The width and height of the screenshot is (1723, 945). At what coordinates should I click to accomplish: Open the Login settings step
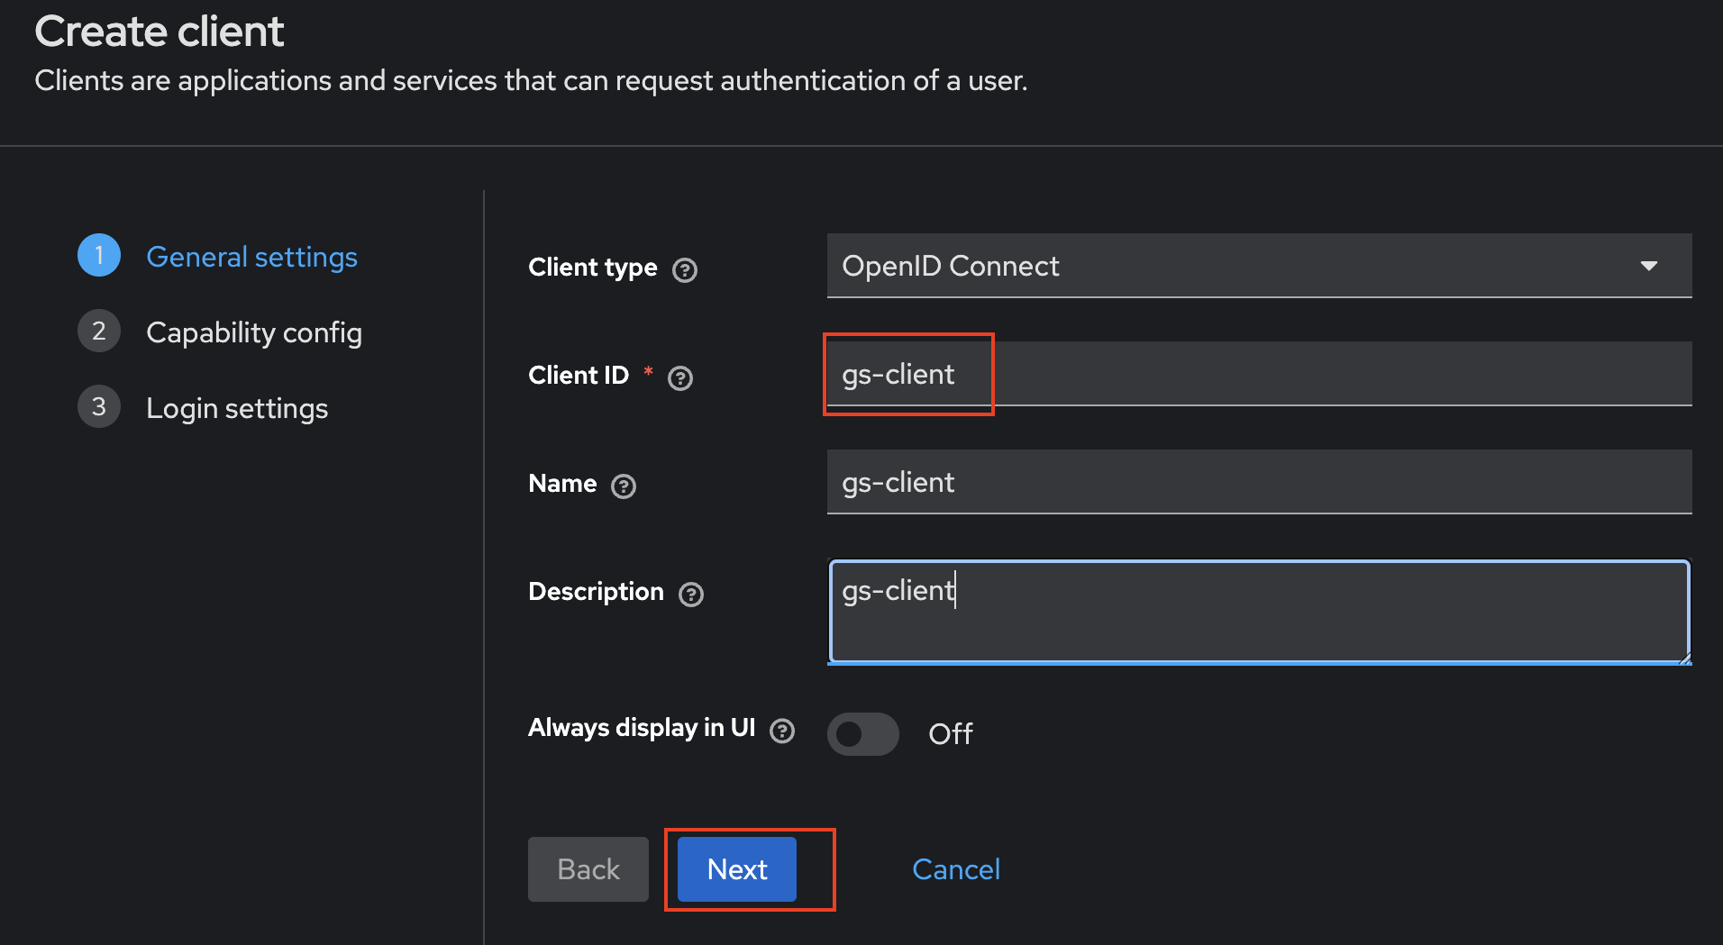pyautogui.click(x=237, y=409)
